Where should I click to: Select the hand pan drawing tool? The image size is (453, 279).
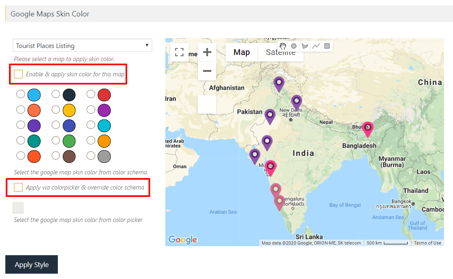pos(283,46)
